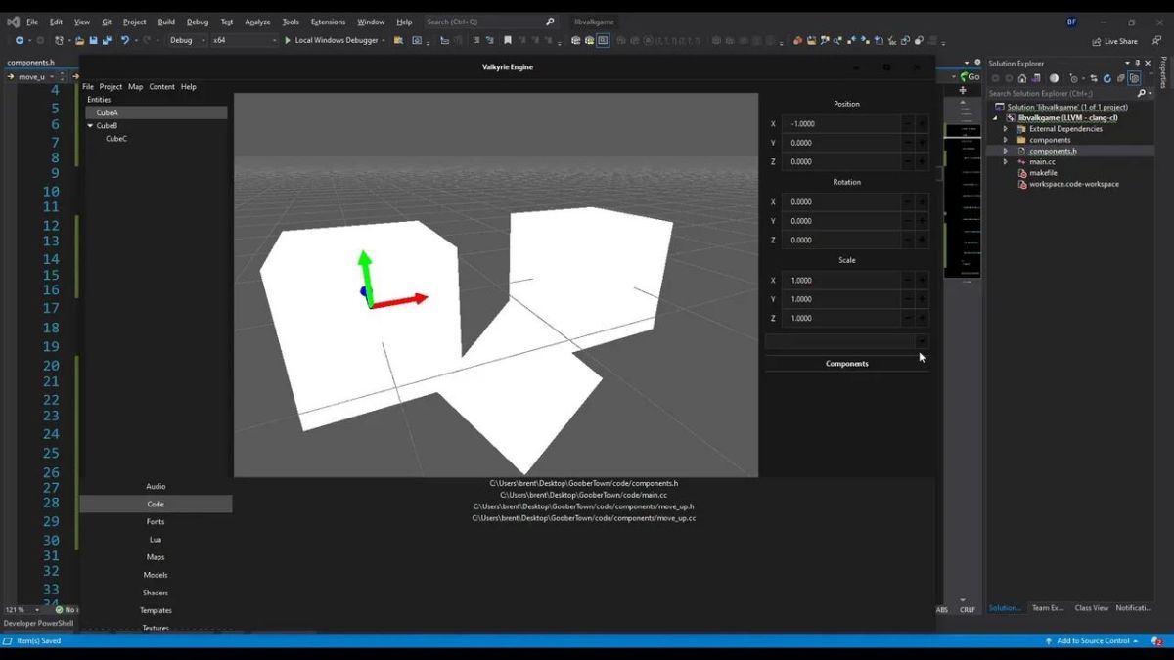The image size is (1174, 660).
Task: Open the Content menu in Valkyrie Engine
Action: 161,87
